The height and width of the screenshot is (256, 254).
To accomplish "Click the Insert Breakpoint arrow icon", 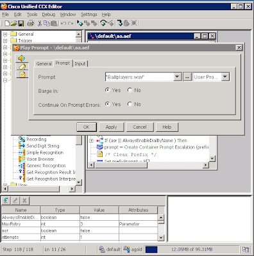I will pos(120,23).
